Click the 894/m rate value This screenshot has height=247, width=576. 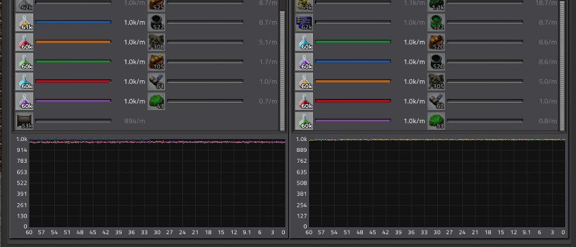click(x=134, y=121)
